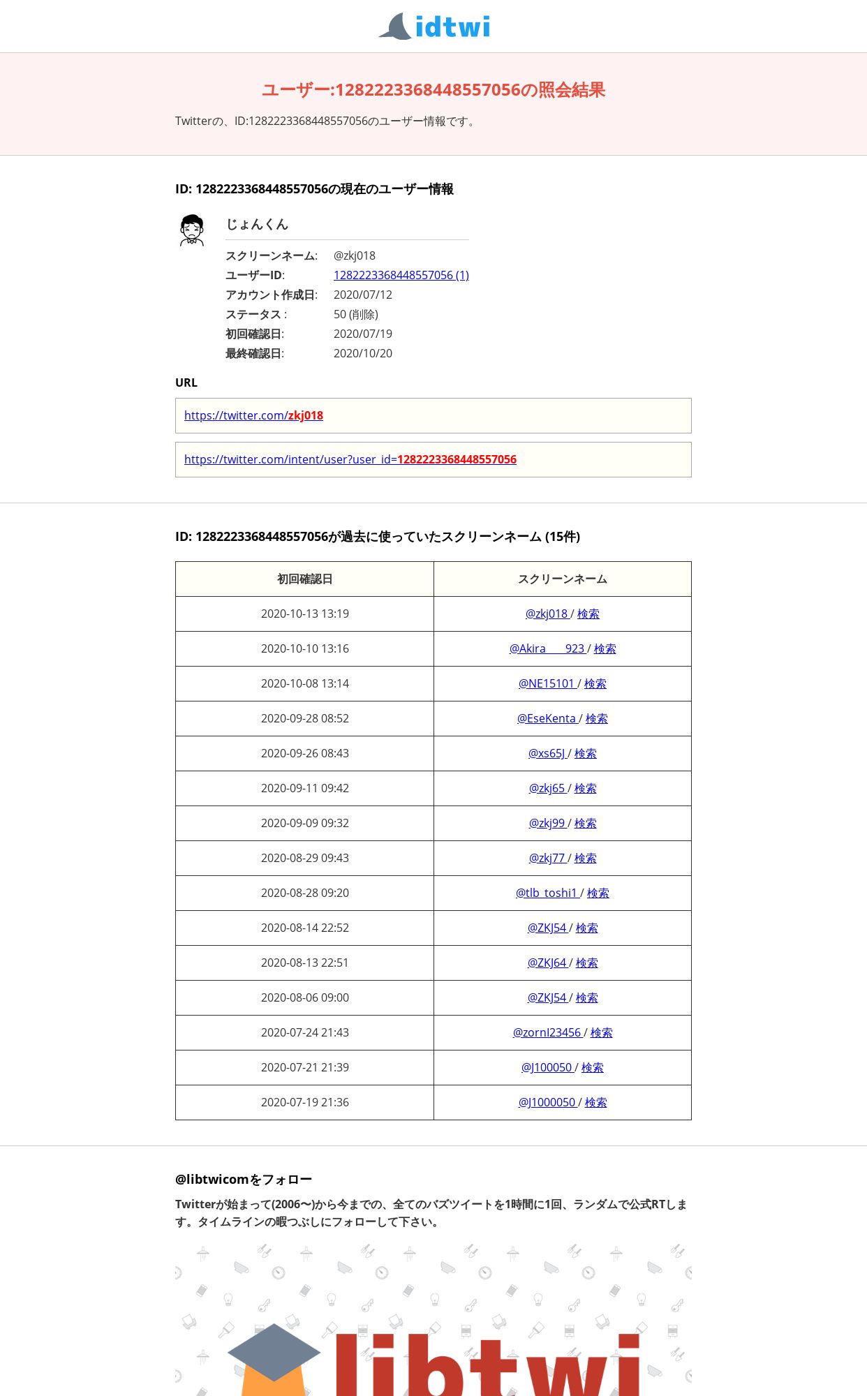867x1396 pixels.
Task: Click 検索 next to @zkj99
Action: click(x=586, y=823)
